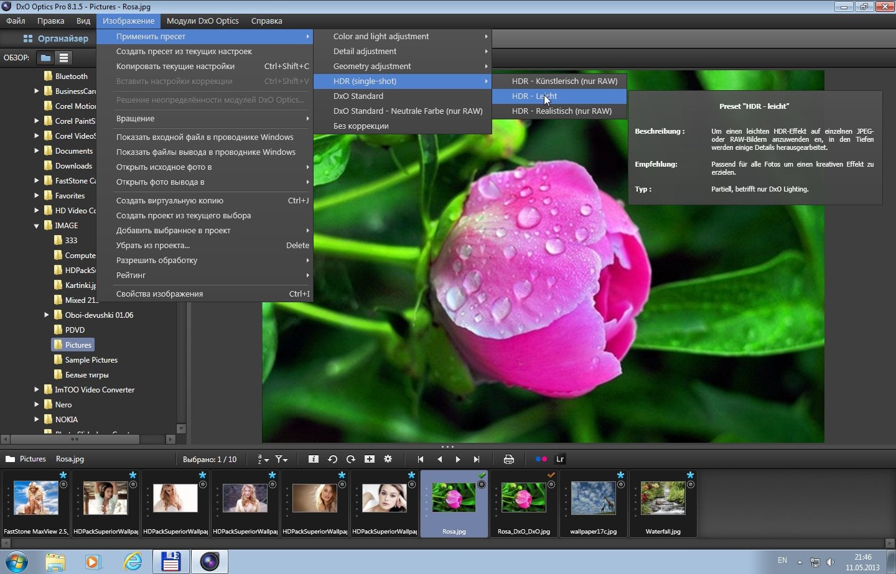Expand the Documents folder node
896x574 pixels.
37,151
